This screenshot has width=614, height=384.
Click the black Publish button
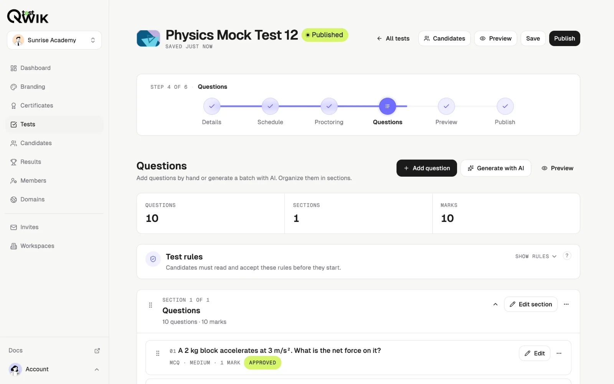(x=564, y=38)
